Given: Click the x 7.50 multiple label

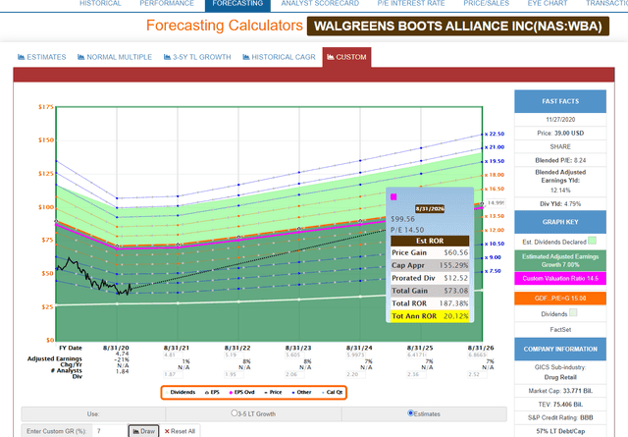Looking at the screenshot, I should [493, 271].
